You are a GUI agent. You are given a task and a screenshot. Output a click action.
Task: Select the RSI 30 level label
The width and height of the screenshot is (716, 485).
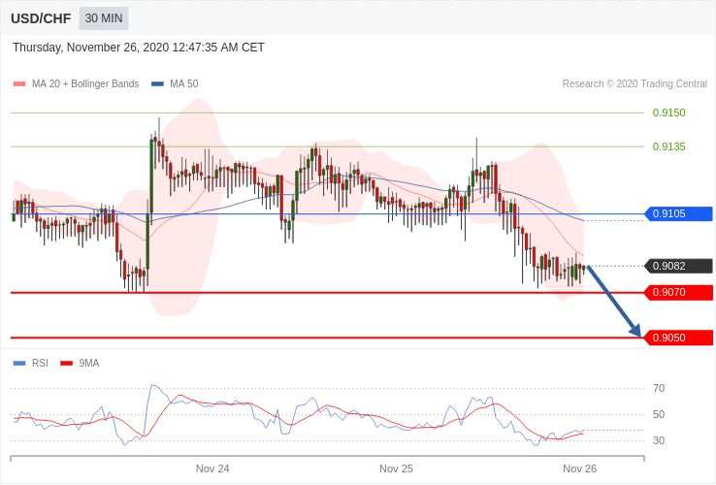[x=659, y=440]
